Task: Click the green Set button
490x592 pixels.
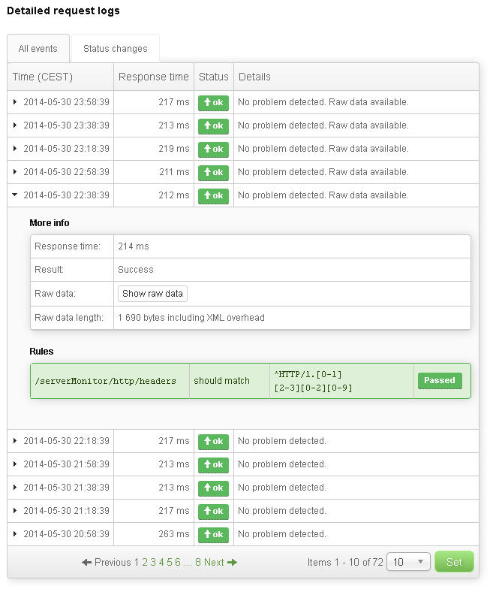Action: pos(454,562)
